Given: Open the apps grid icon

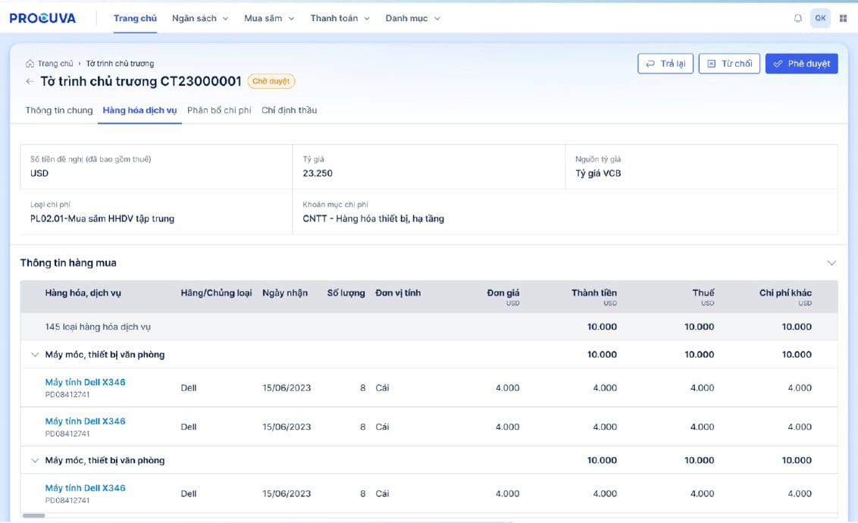Looking at the screenshot, I should click(x=844, y=18).
